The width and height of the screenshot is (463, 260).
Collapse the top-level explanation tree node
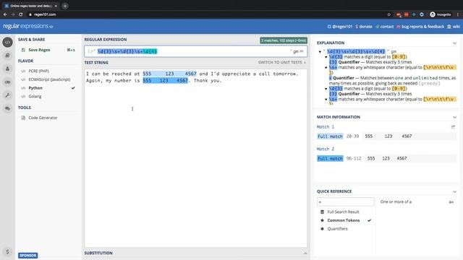[x=320, y=51]
